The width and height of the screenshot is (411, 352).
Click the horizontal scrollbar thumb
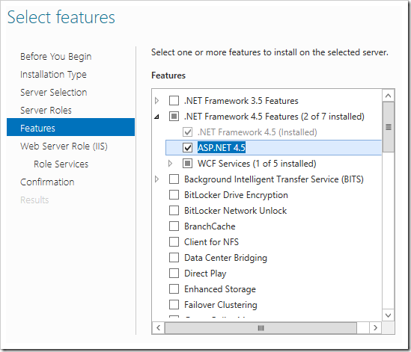coord(261,327)
